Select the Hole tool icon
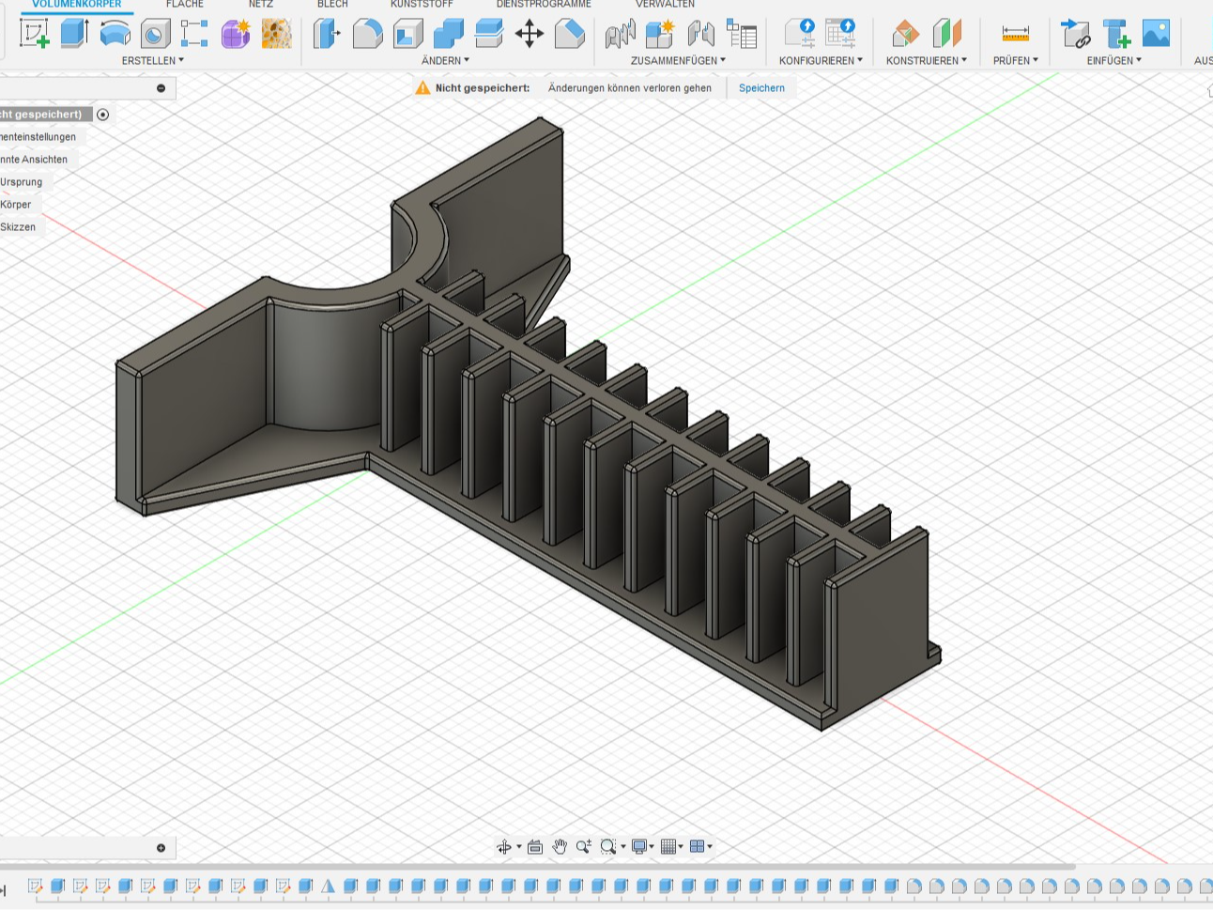This screenshot has width=1213, height=910. (155, 35)
